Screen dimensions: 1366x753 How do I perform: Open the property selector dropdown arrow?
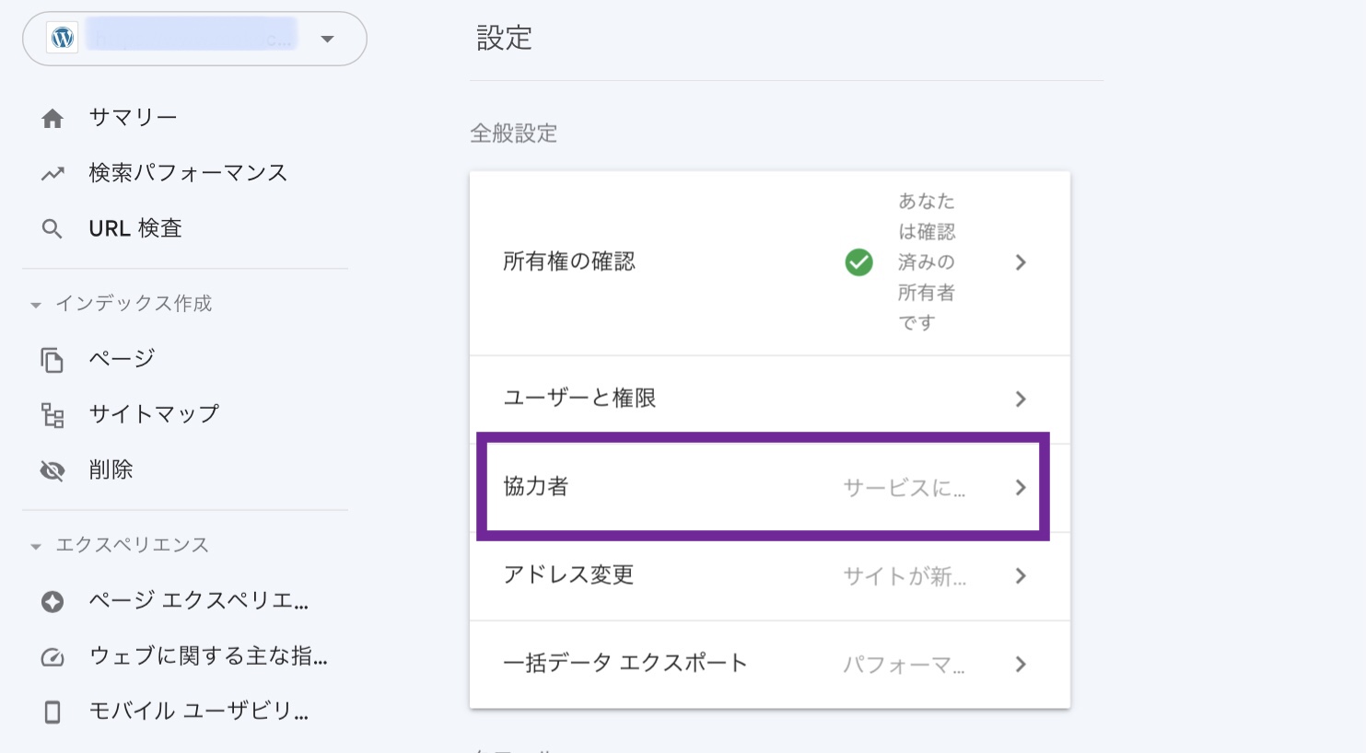[x=327, y=39]
